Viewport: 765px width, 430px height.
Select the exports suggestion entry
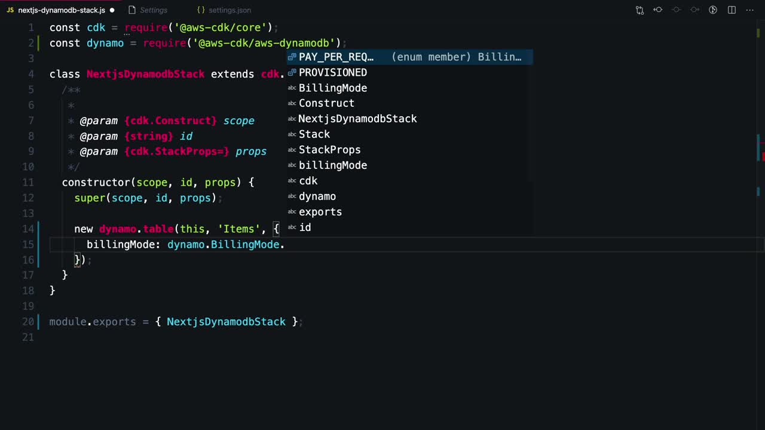pyautogui.click(x=320, y=212)
